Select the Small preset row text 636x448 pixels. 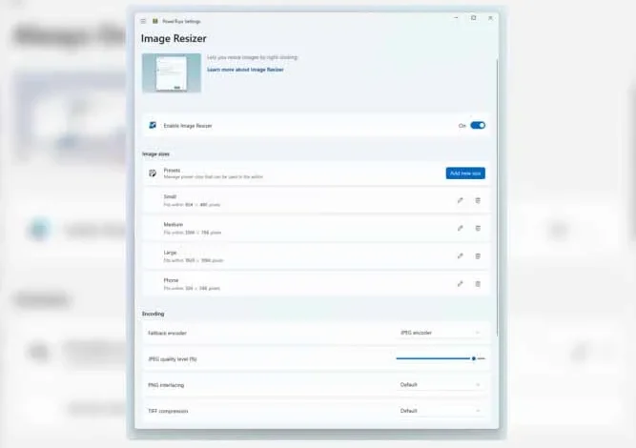[x=192, y=201]
